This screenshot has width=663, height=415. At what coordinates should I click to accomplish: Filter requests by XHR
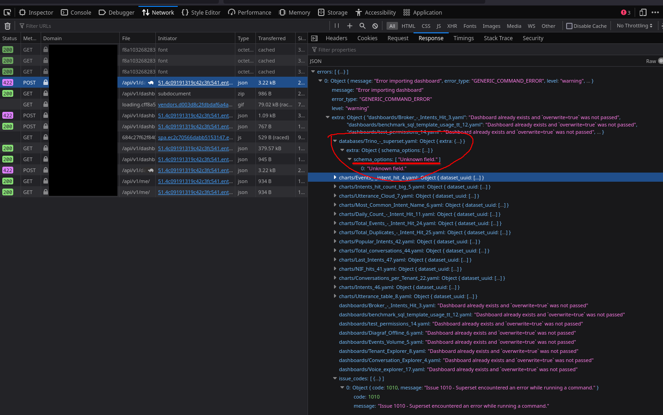[452, 26]
